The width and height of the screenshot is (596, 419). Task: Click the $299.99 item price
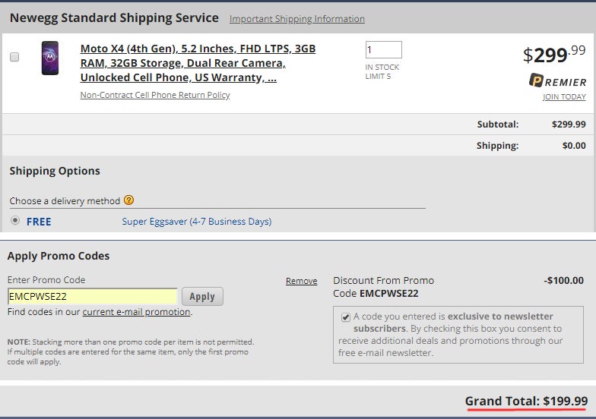pyautogui.click(x=555, y=55)
